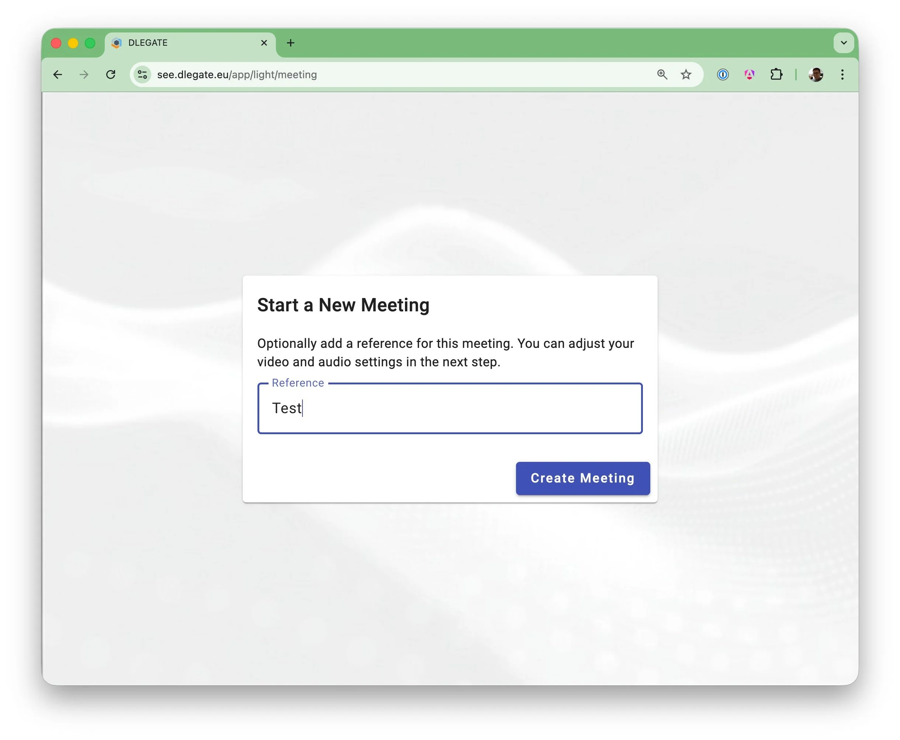900x740 pixels.
Task: Open a new tab with plus button
Action: coord(291,43)
